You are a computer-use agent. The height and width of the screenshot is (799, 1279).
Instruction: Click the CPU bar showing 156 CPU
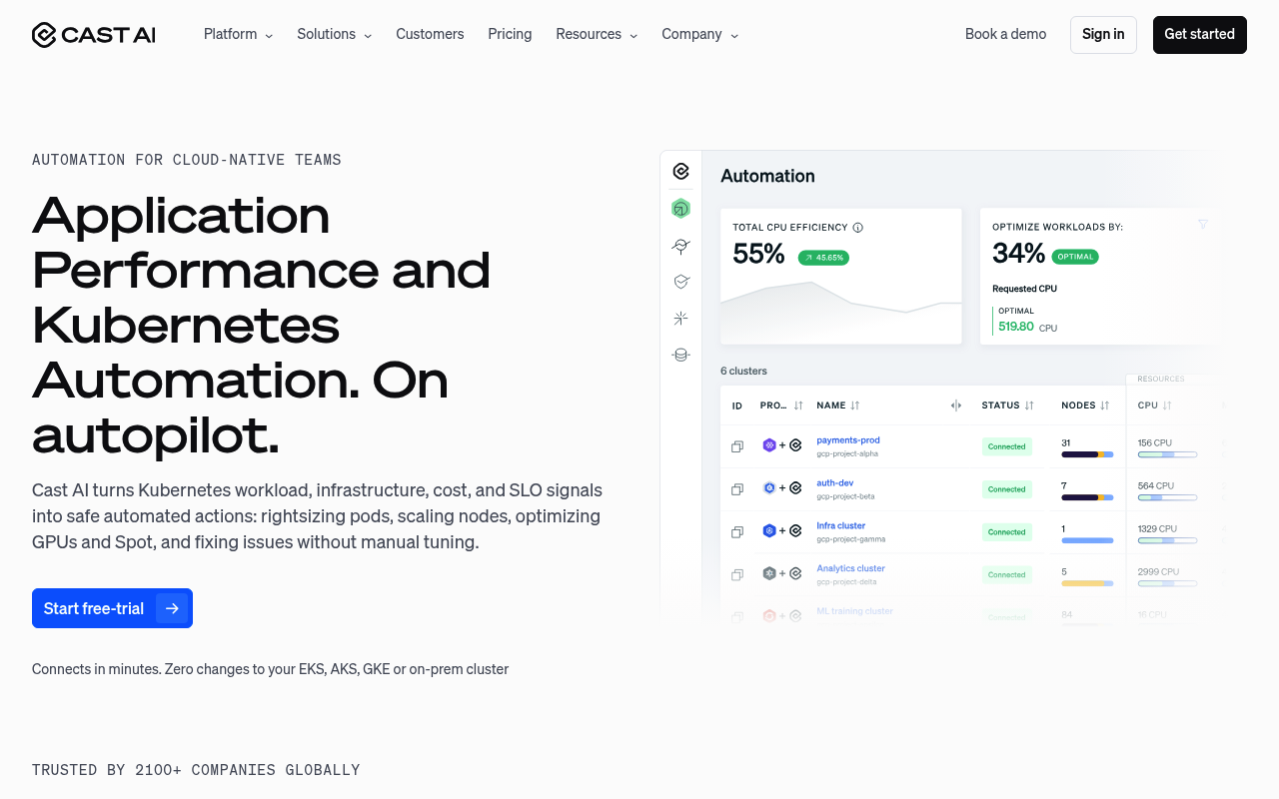pos(1167,454)
